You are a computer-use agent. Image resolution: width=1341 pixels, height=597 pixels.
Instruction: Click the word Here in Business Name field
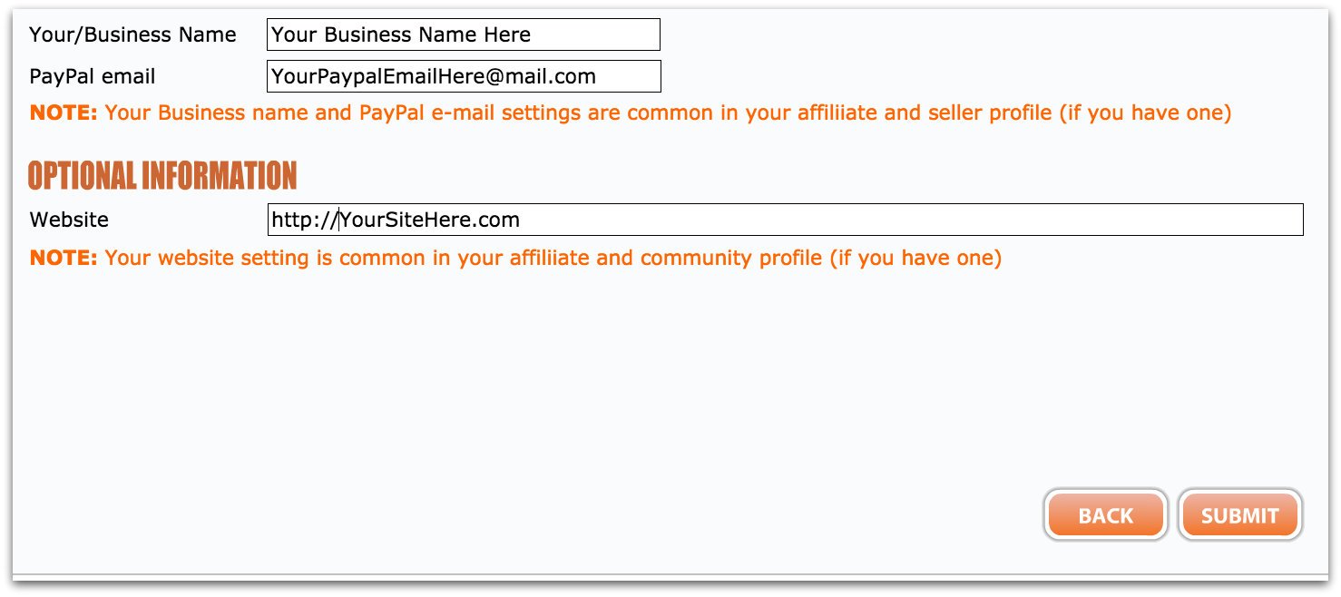[507, 34]
